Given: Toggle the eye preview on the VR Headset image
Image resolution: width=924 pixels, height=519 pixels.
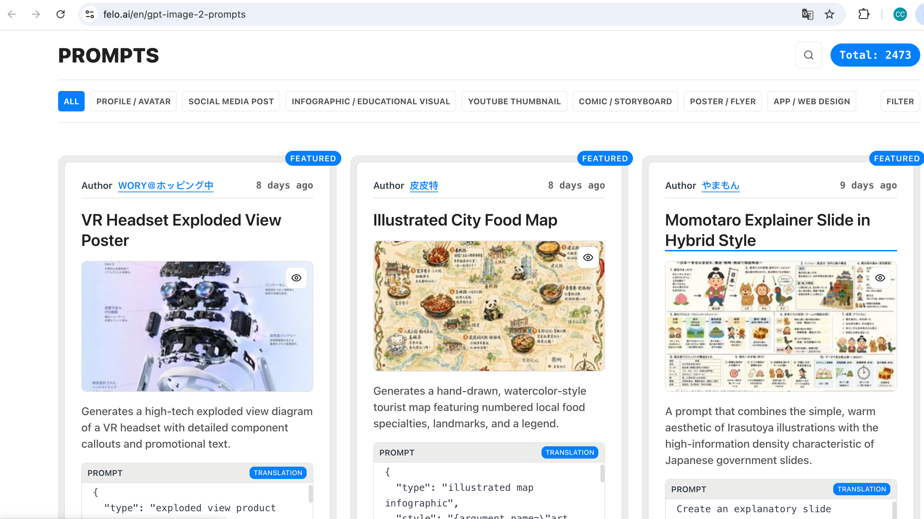Looking at the screenshot, I should [x=296, y=278].
